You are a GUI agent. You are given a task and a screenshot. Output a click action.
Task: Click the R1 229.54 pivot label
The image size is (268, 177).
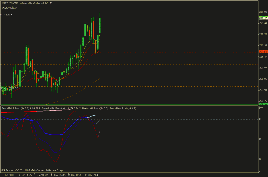(x=8, y=15)
